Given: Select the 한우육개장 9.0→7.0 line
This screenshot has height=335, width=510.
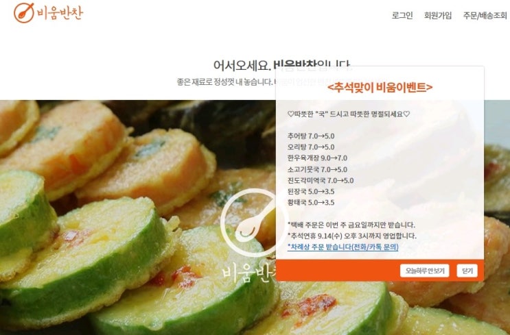Looking at the screenshot, I should point(317,158).
